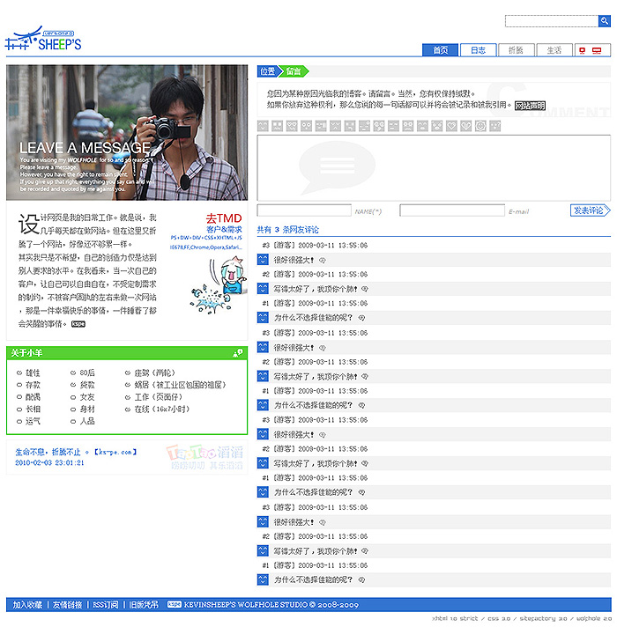Click into the E-mail input field
The image size is (617, 627).
(452, 210)
